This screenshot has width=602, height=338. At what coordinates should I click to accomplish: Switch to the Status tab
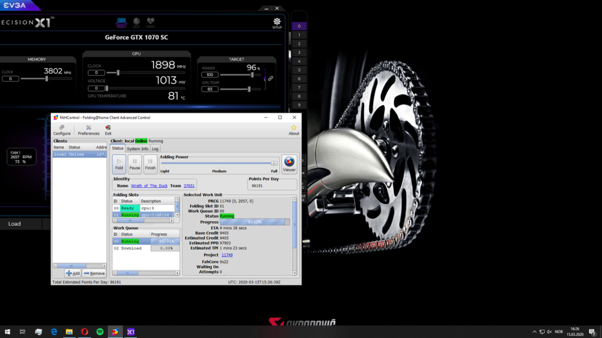point(117,149)
